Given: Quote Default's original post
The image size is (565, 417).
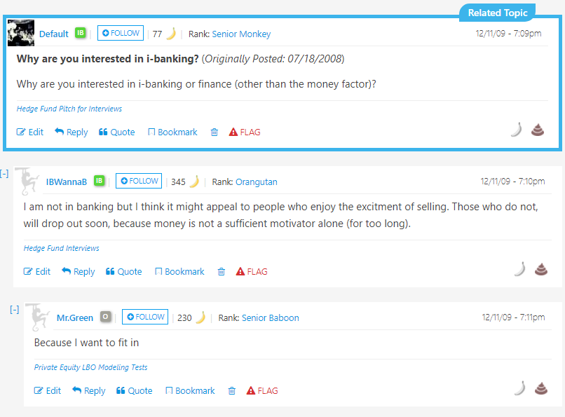Looking at the screenshot, I should tap(116, 132).
